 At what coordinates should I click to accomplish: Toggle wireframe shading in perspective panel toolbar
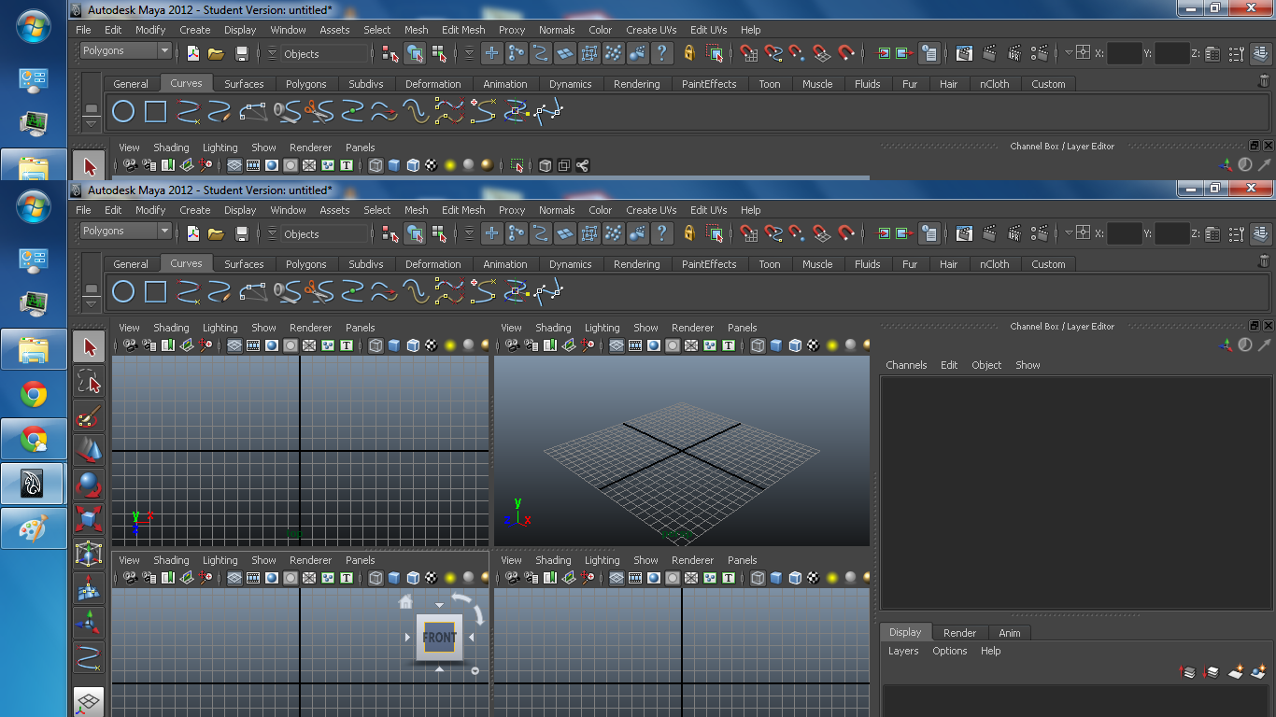pos(758,345)
